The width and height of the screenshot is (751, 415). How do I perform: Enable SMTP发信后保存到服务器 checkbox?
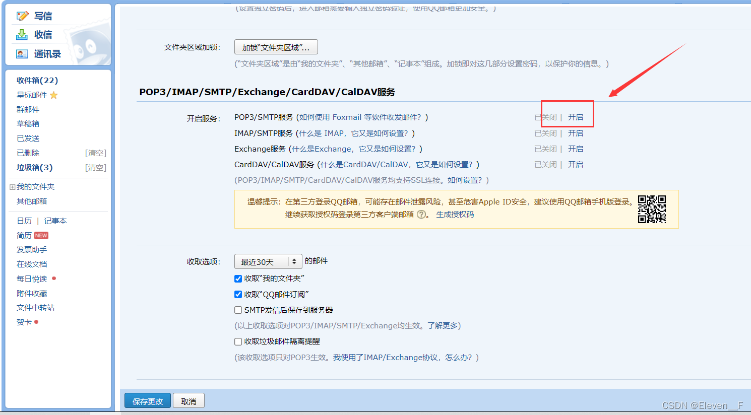[238, 310]
